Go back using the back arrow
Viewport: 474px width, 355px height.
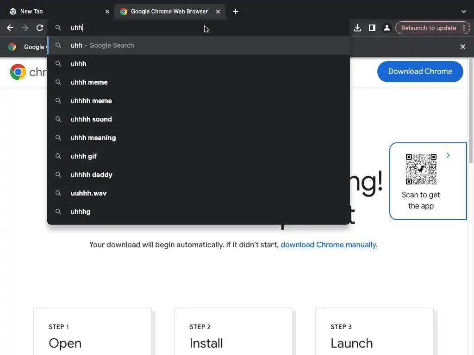click(10, 28)
